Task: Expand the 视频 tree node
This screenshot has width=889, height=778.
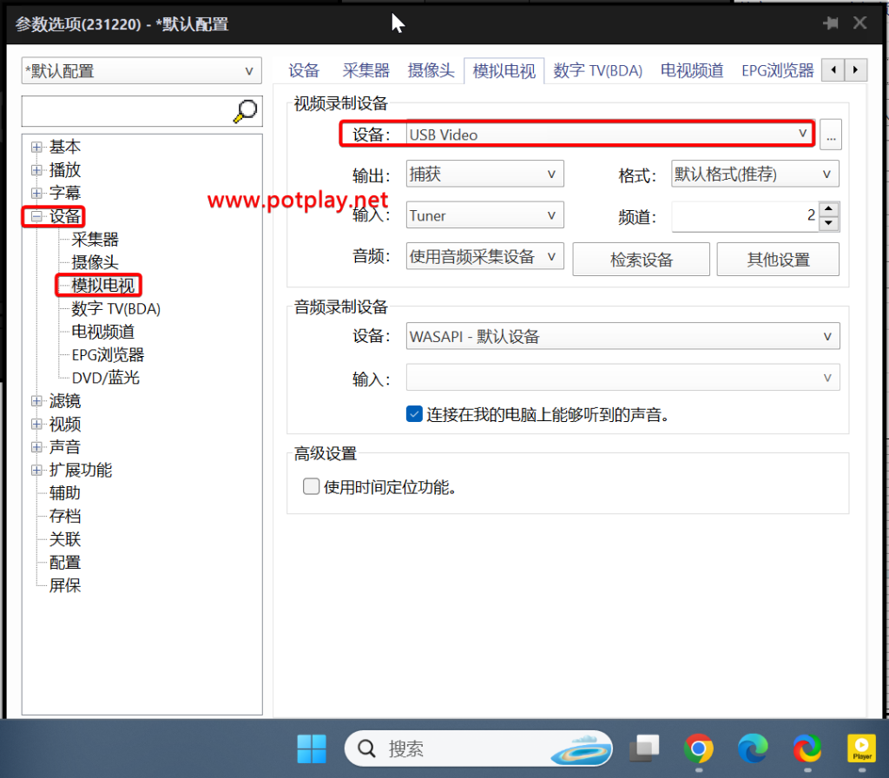Action: click(x=36, y=424)
